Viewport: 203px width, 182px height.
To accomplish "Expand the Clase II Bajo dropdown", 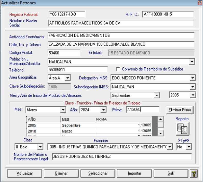I will coord(40,147).
